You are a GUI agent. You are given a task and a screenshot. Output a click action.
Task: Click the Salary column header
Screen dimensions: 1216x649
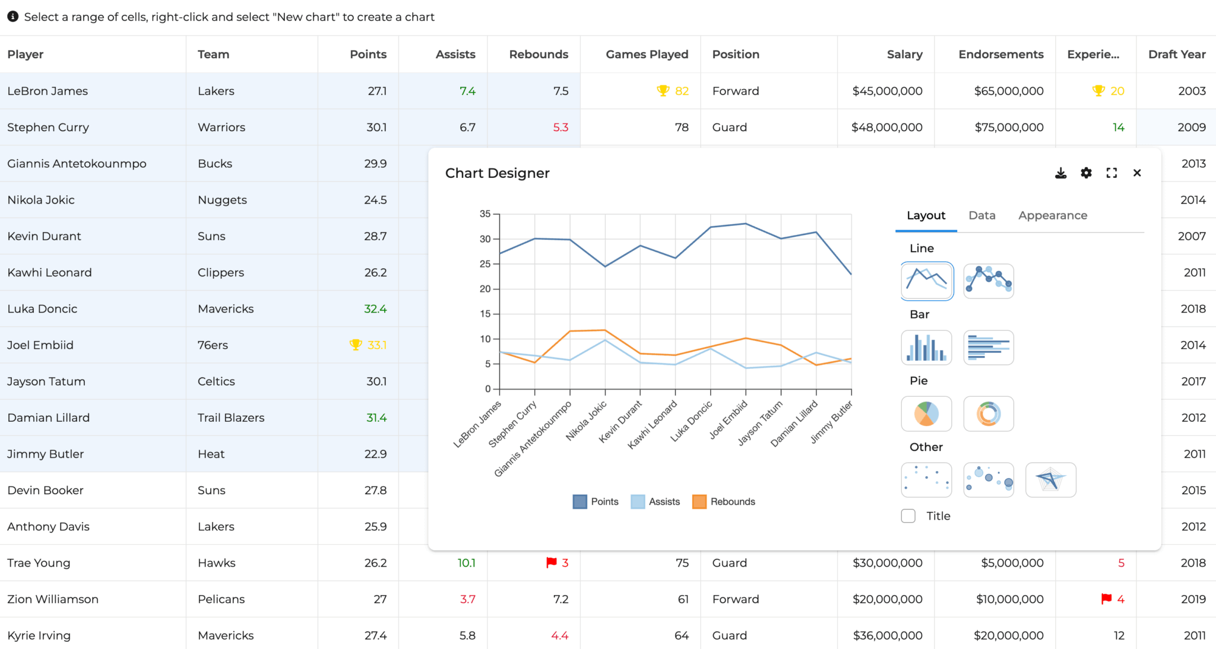tap(904, 55)
